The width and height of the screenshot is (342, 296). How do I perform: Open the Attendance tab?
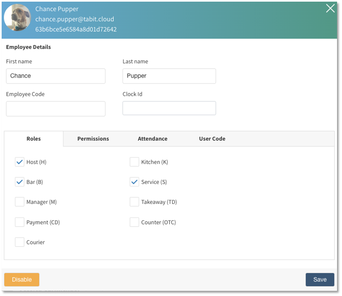tap(152, 139)
